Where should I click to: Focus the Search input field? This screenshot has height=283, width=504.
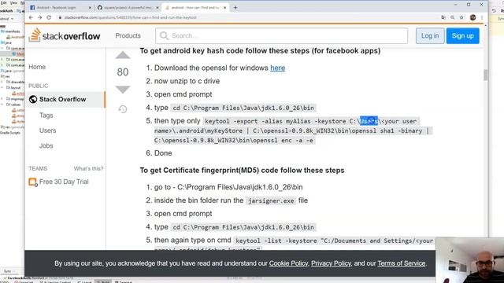(282, 35)
